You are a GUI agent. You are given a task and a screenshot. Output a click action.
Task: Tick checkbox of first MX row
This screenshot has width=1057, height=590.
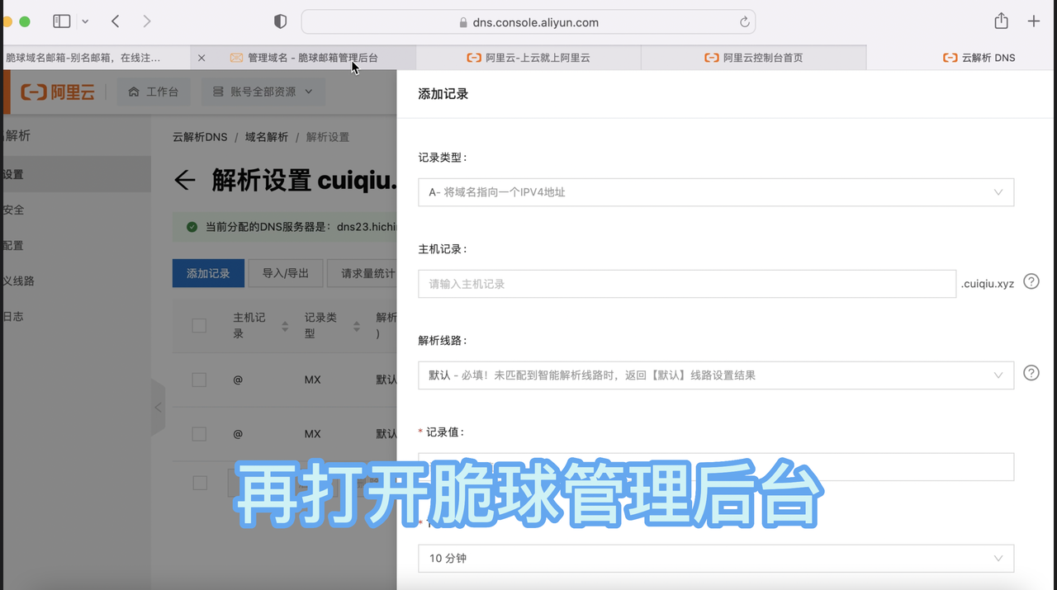199,380
